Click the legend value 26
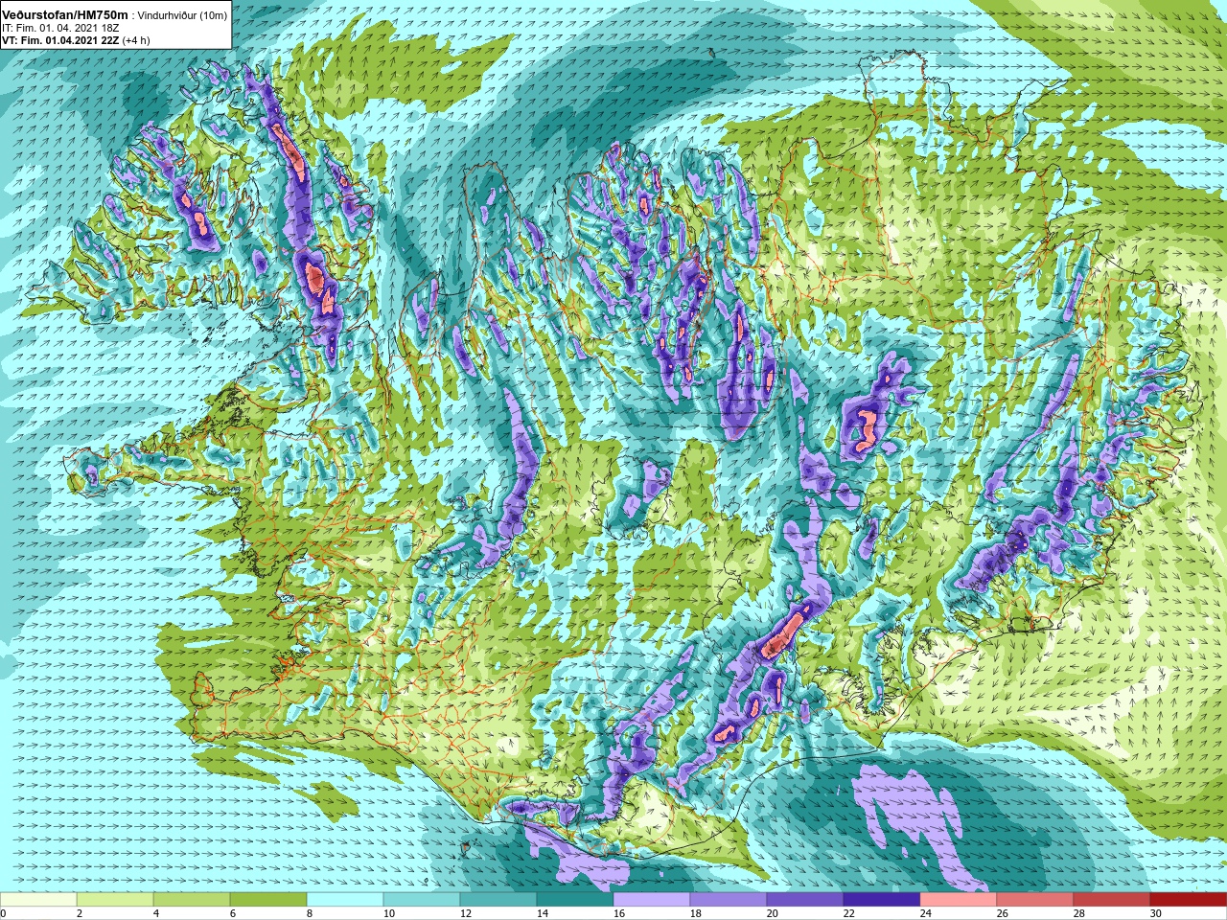The width and height of the screenshot is (1227, 920). coord(1002,913)
